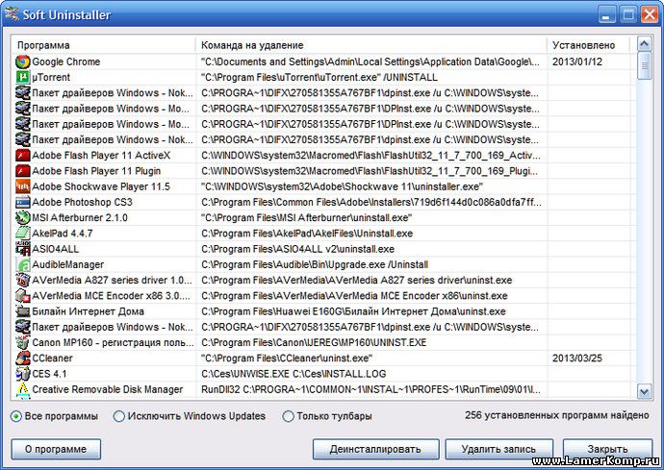Click the 'Удалить запись' button

(498, 449)
